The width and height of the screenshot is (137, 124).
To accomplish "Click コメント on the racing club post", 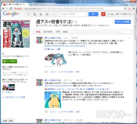I will click(53, 72).
